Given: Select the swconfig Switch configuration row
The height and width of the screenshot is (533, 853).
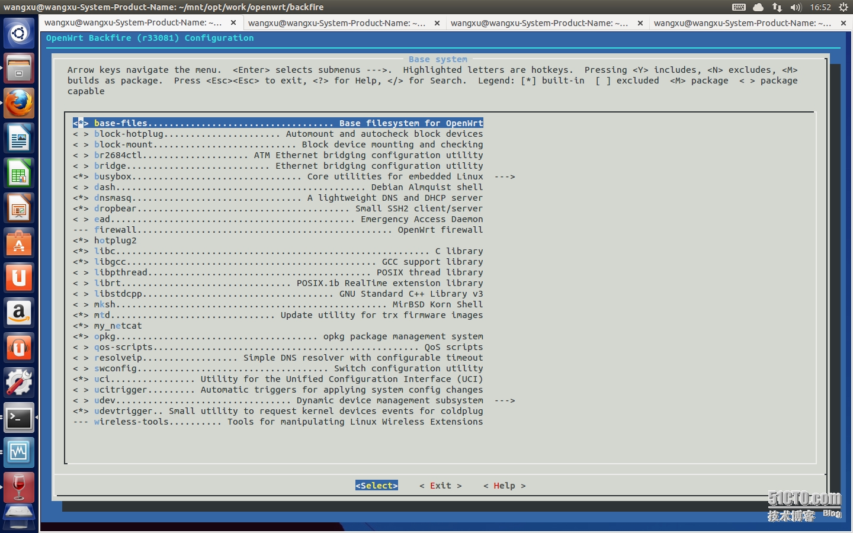Looking at the screenshot, I should click(278, 368).
